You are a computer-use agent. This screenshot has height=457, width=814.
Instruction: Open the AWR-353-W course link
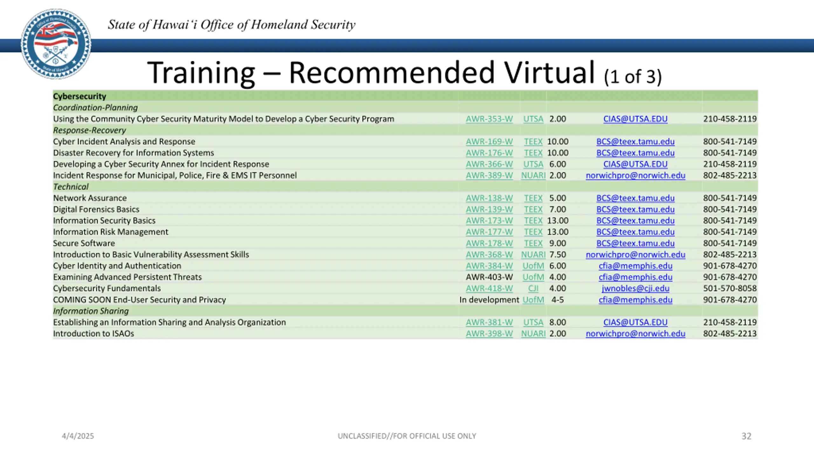[x=489, y=119]
